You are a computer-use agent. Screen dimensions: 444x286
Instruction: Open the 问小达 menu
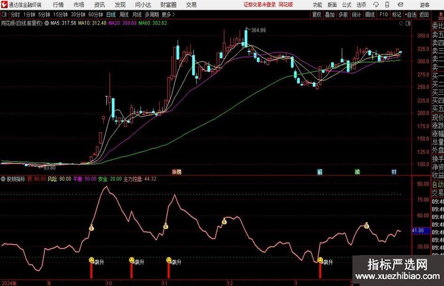click(143, 5)
